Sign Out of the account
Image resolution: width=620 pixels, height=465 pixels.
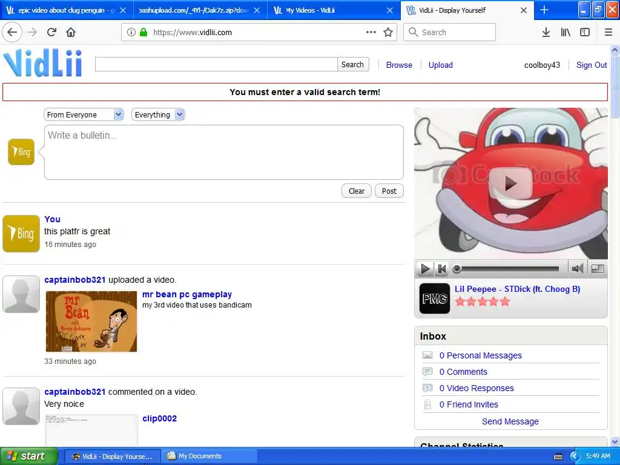592,65
